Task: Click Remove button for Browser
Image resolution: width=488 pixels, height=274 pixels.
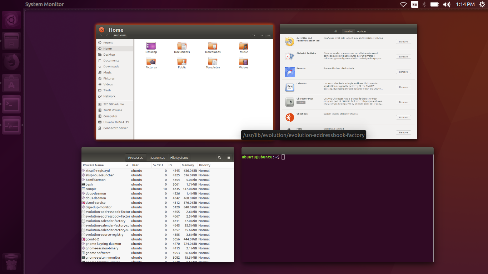Action: [403, 72]
